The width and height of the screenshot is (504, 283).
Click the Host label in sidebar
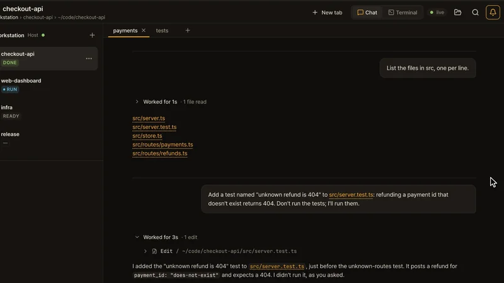[x=33, y=35]
